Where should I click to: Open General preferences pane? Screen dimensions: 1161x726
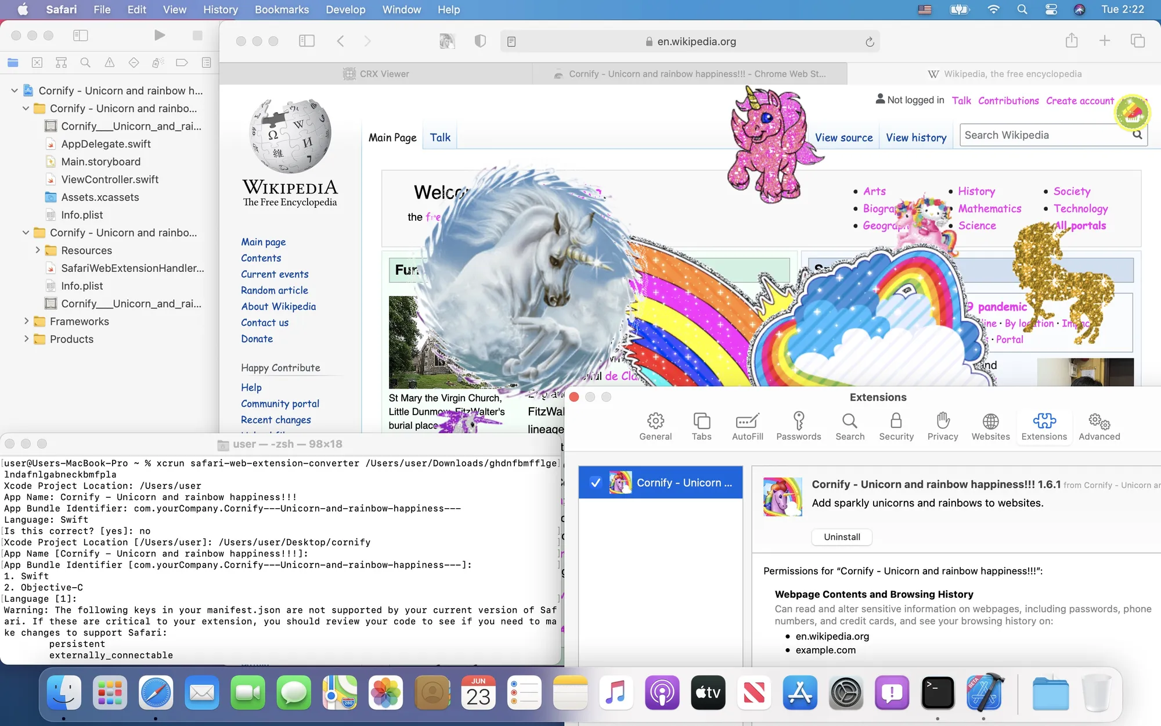pyautogui.click(x=655, y=427)
